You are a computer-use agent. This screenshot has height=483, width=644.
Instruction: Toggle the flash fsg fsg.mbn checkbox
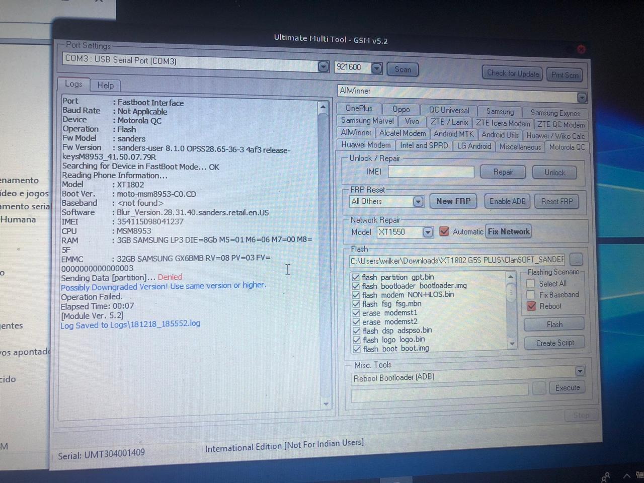pyautogui.click(x=356, y=304)
